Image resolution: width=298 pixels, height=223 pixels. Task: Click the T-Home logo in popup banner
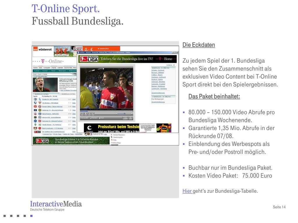[x=166, y=59]
